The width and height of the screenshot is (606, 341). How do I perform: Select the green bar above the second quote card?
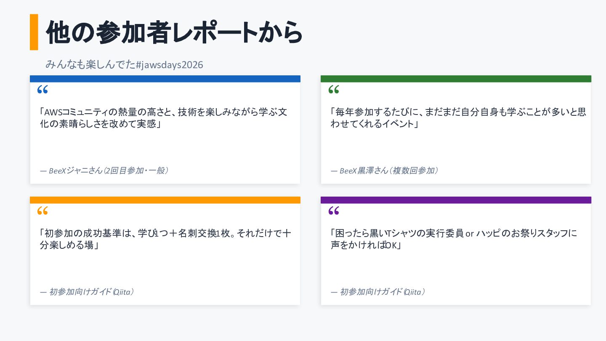pyautogui.click(x=456, y=79)
